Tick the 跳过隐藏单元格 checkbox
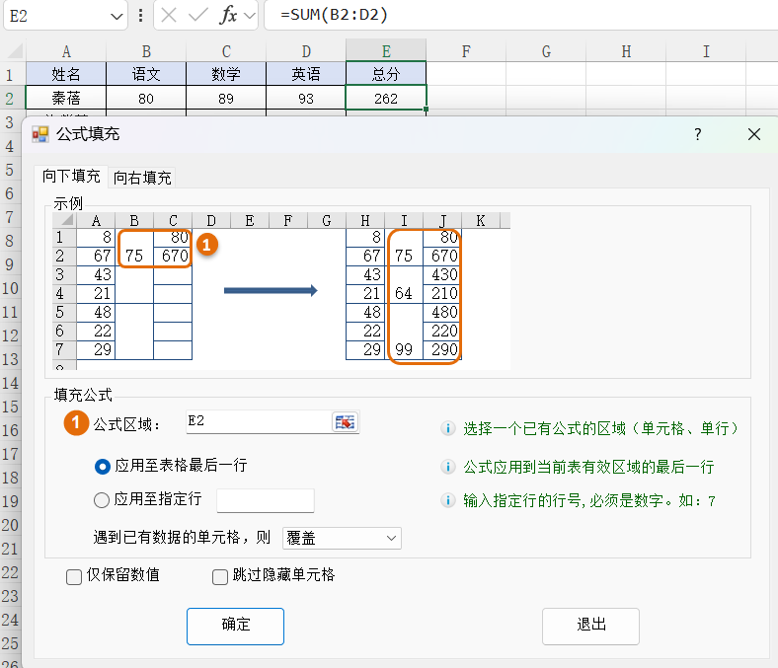778x668 pixels. point(220,577)
